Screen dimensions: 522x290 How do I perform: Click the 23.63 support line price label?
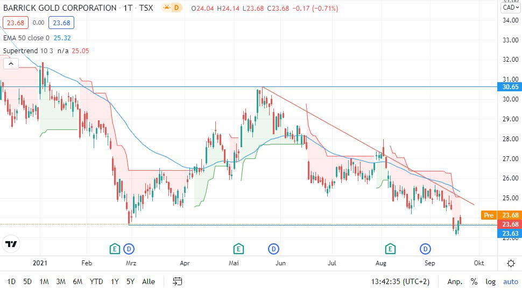point(509,233)
